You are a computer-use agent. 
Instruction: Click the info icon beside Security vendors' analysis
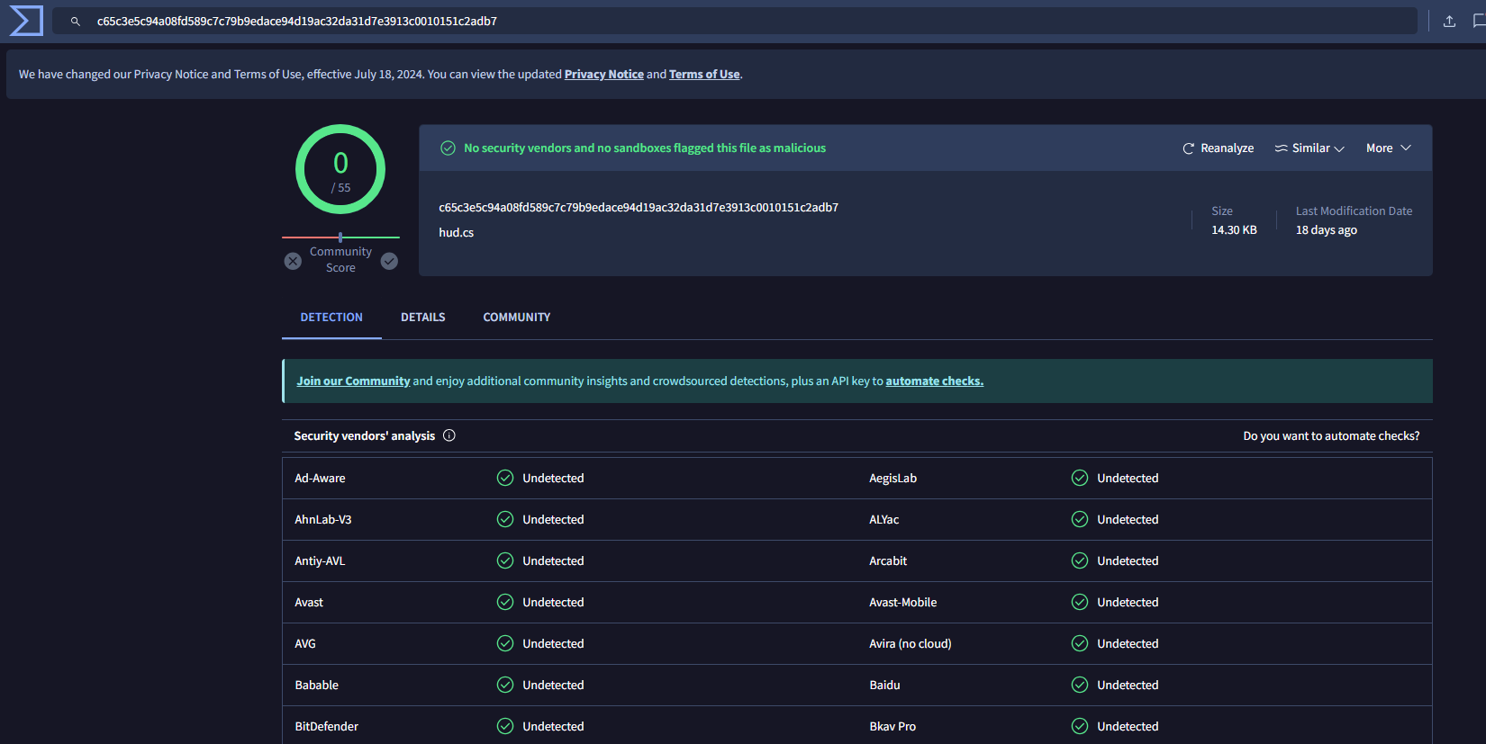pos(449,435)
